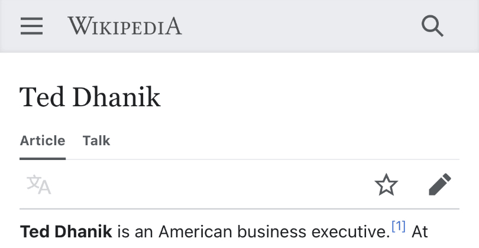The image size is (479, 248).
Task: Switch to the Talk tab
Action: pos(96,141)
